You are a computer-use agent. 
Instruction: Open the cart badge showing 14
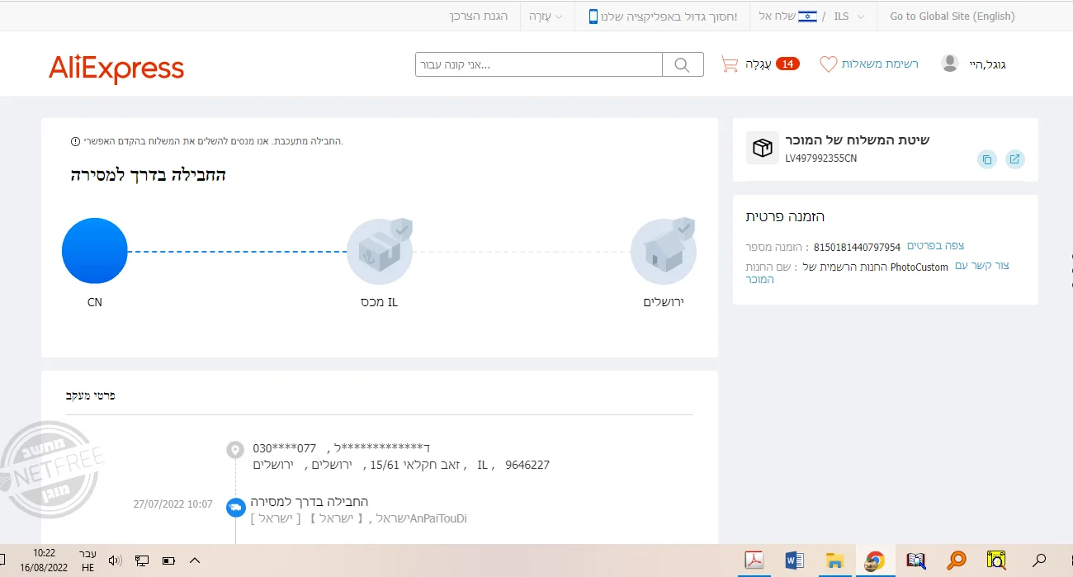(x=787, y=64)
